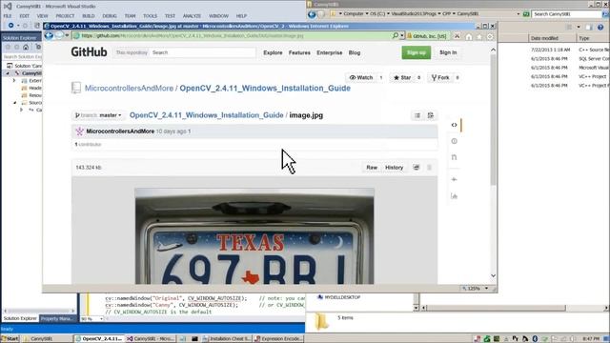Click Visual Studio navigate backward toolbar icon

point(10,26)
